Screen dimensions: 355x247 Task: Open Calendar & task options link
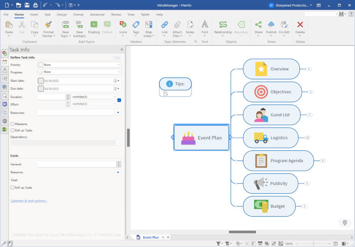tap(29, 201)
